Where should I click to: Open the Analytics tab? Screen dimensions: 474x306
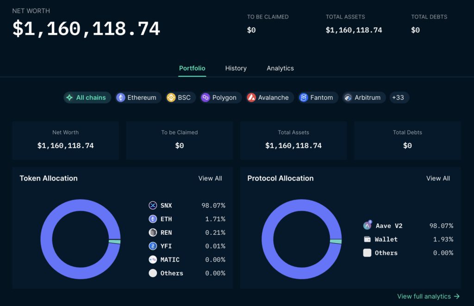280,68
